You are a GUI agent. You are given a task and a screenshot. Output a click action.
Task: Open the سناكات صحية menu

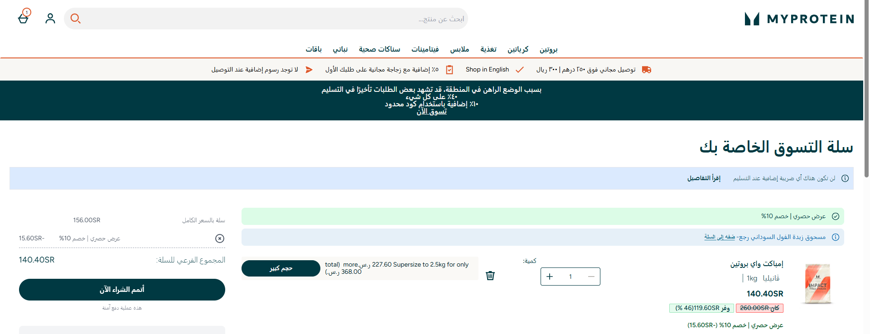point(380,49)
